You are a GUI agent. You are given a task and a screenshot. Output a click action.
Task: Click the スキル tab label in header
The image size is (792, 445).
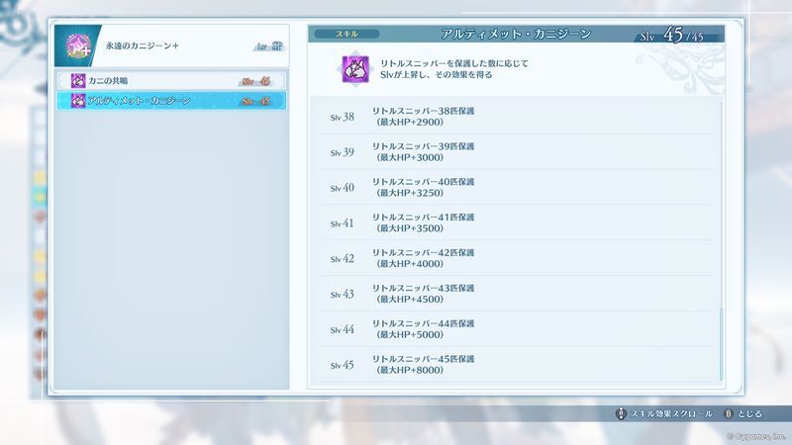(346, 34)
